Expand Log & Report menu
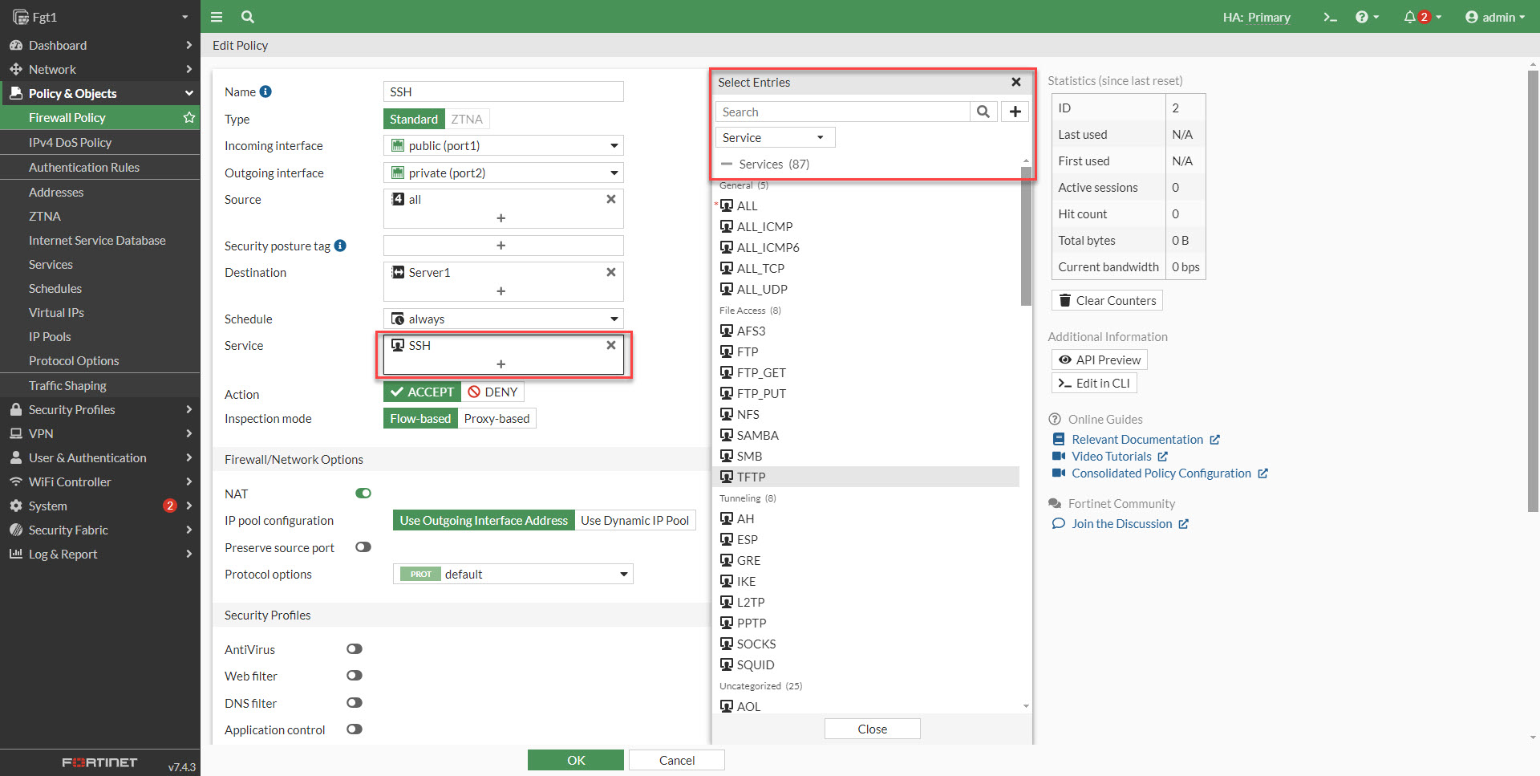 coord(100,554)
